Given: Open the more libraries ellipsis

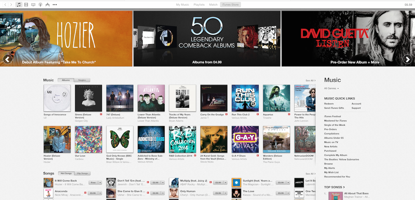Looking at the screenshot, I should [x=55, y=4].
